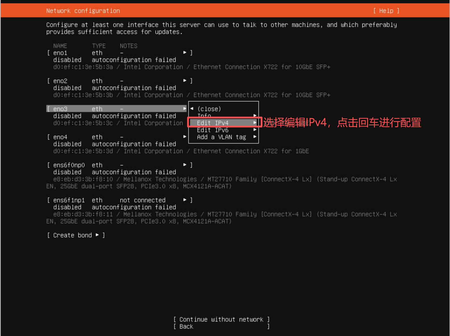Expand the eno1 interface arrow
Viewport: 450px width, 336px height.
[185, 53]
